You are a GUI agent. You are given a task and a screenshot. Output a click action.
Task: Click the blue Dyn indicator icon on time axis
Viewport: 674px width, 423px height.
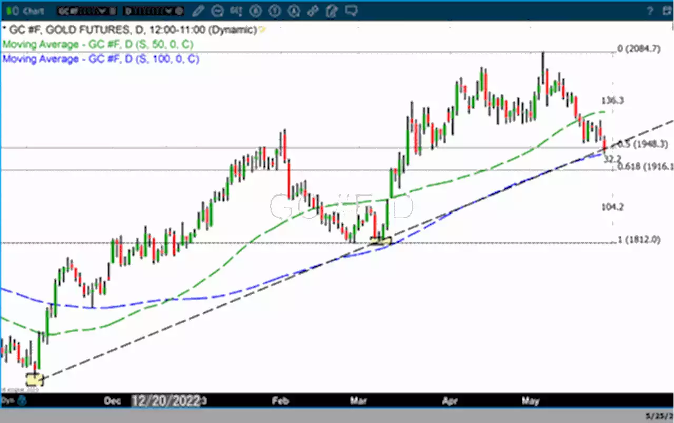23,401
